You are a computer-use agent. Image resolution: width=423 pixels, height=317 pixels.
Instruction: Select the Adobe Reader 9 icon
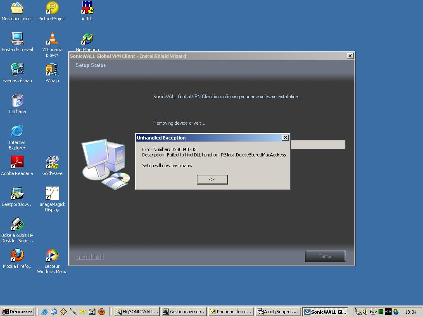click(x=17, y=166)
